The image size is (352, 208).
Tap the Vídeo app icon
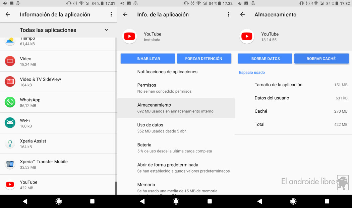[10, 61]
